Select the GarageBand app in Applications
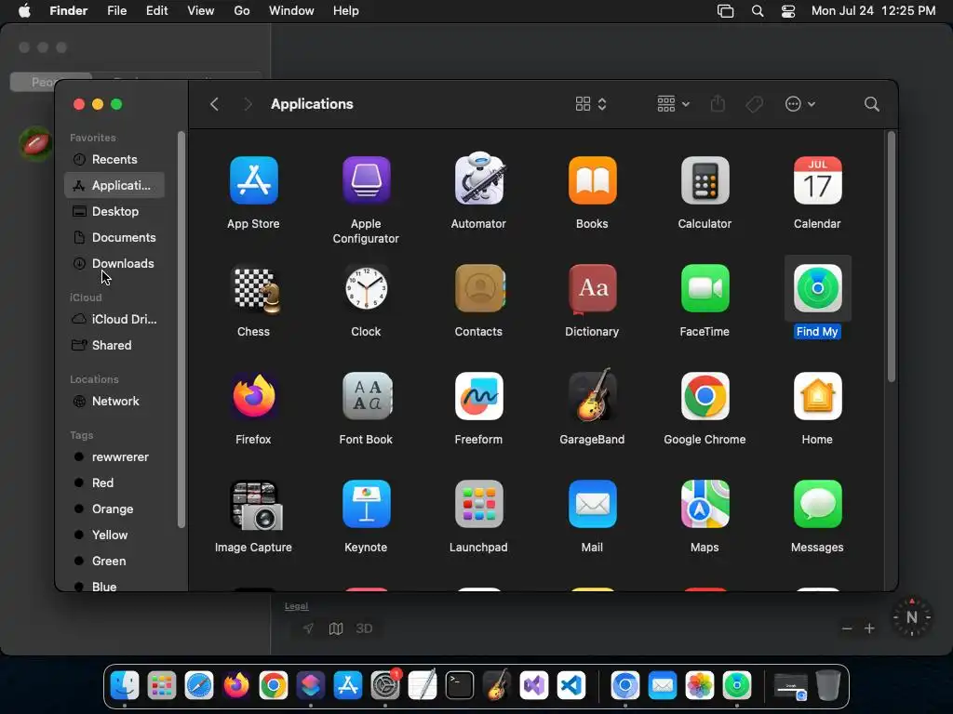This screenshot has width=953, height=714. coord(592,394)
